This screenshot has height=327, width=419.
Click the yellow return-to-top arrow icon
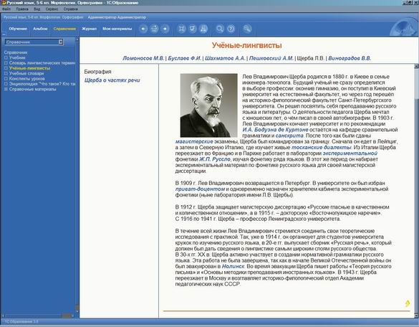(x=408, y=303)
